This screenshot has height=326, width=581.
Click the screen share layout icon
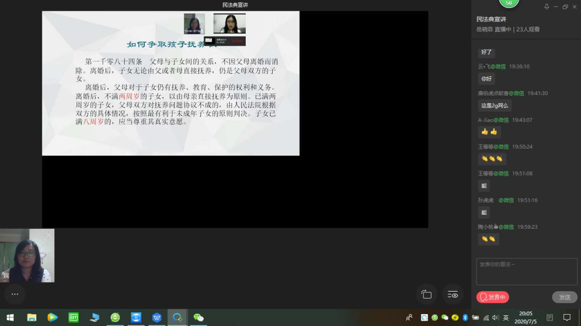(x=426, y=294)
